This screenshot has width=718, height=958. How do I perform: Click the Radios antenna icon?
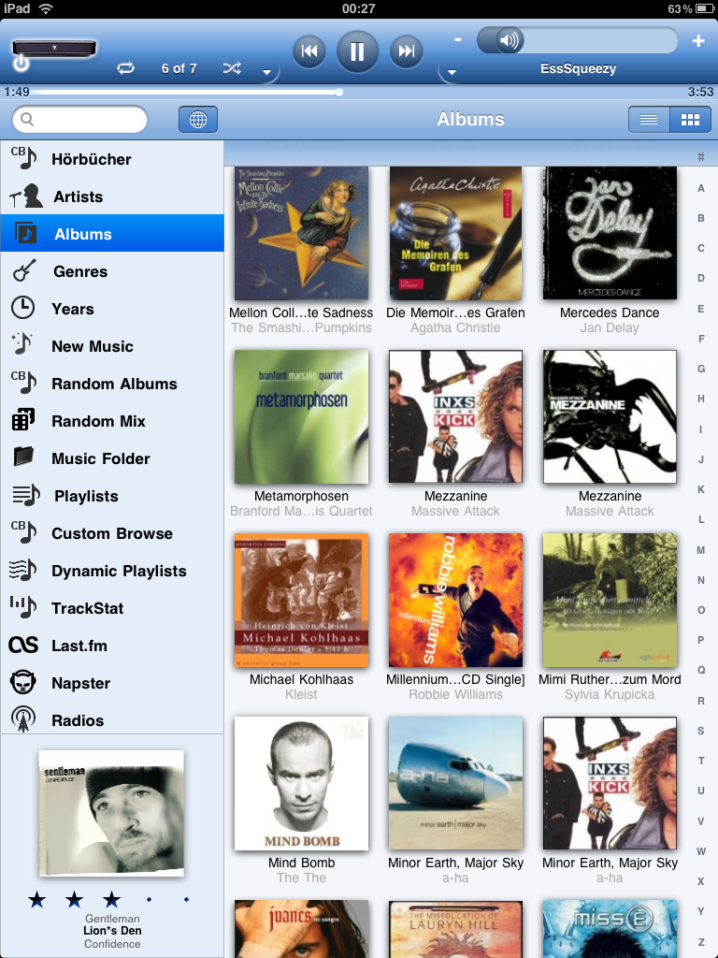click(23, 719)
